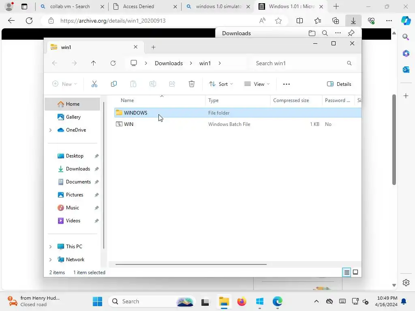
Task: Click the horizontal scrollbar in file list
Action: tap(191, 264)
